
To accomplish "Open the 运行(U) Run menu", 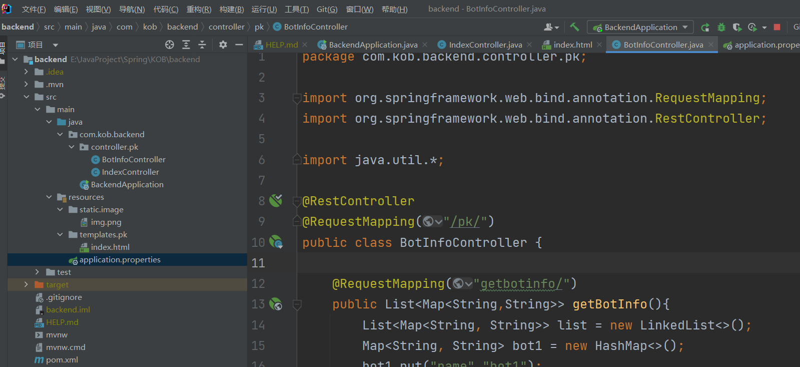I will coord(264,9).
